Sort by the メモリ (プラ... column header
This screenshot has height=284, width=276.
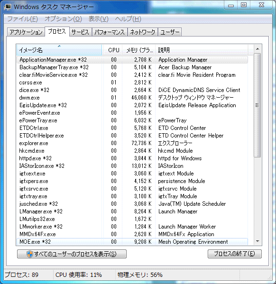click(139, 50)
